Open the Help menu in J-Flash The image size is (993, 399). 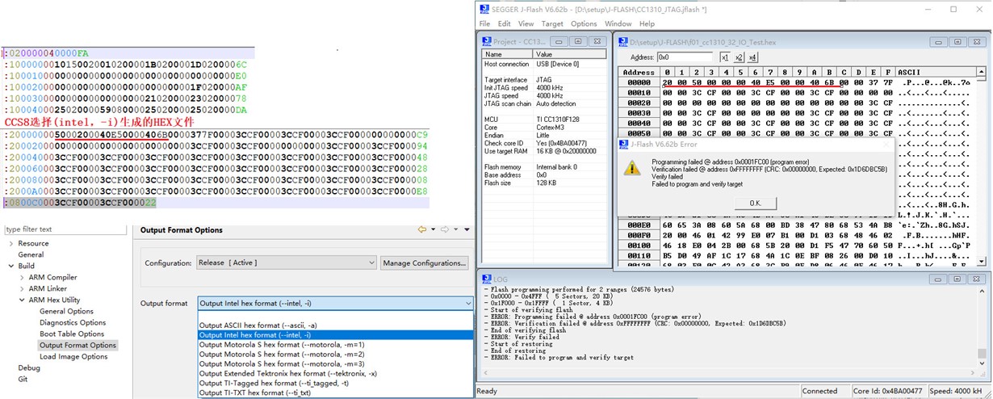pos(647,23)
